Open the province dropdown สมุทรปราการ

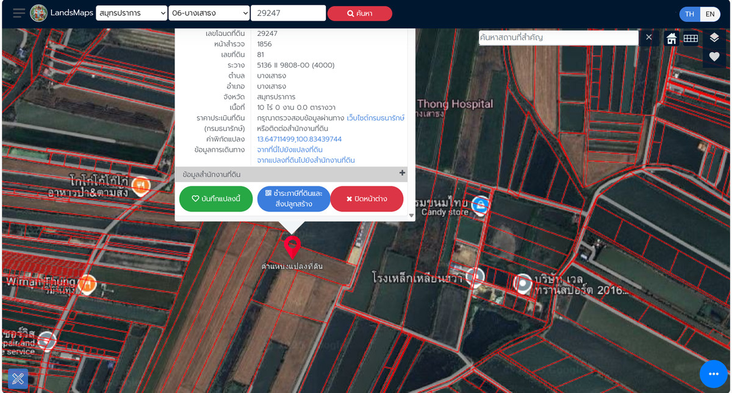pyautogui.click(x=131, y=13)
